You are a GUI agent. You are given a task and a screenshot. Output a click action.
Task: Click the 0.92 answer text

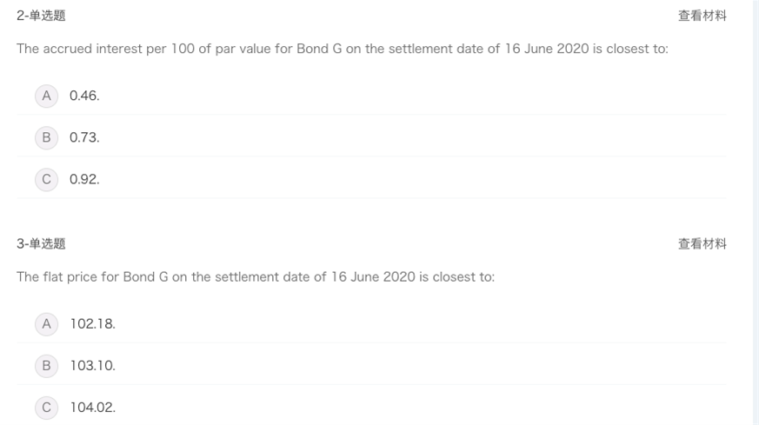pos(84,179)
